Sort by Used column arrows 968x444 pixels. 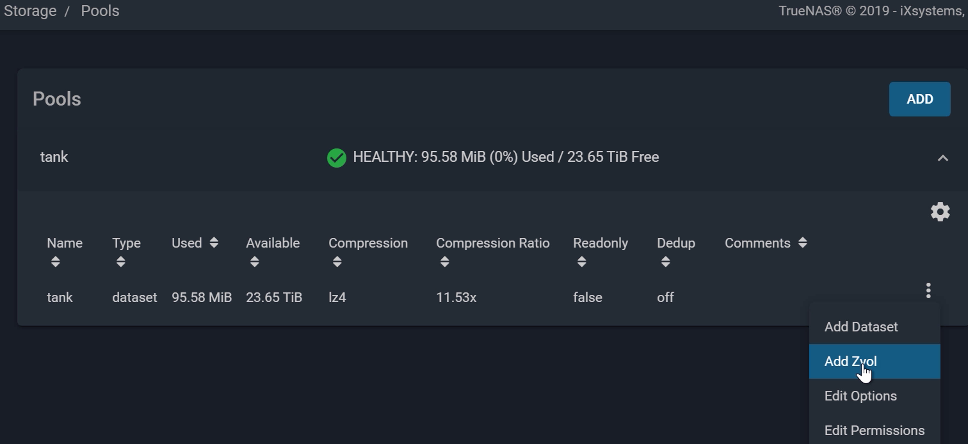pos(214,243)
